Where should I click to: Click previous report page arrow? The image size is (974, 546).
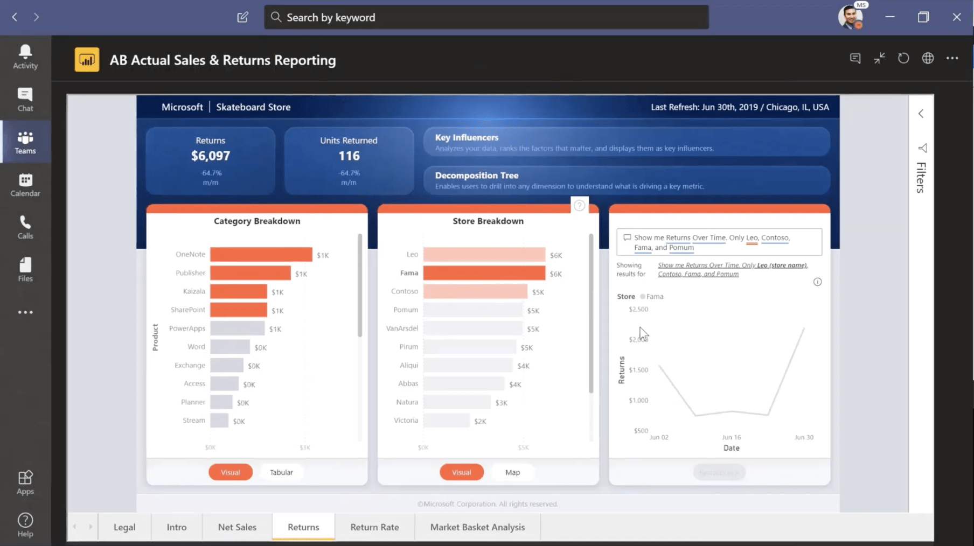pyautogui.click(x=75, y=527)
